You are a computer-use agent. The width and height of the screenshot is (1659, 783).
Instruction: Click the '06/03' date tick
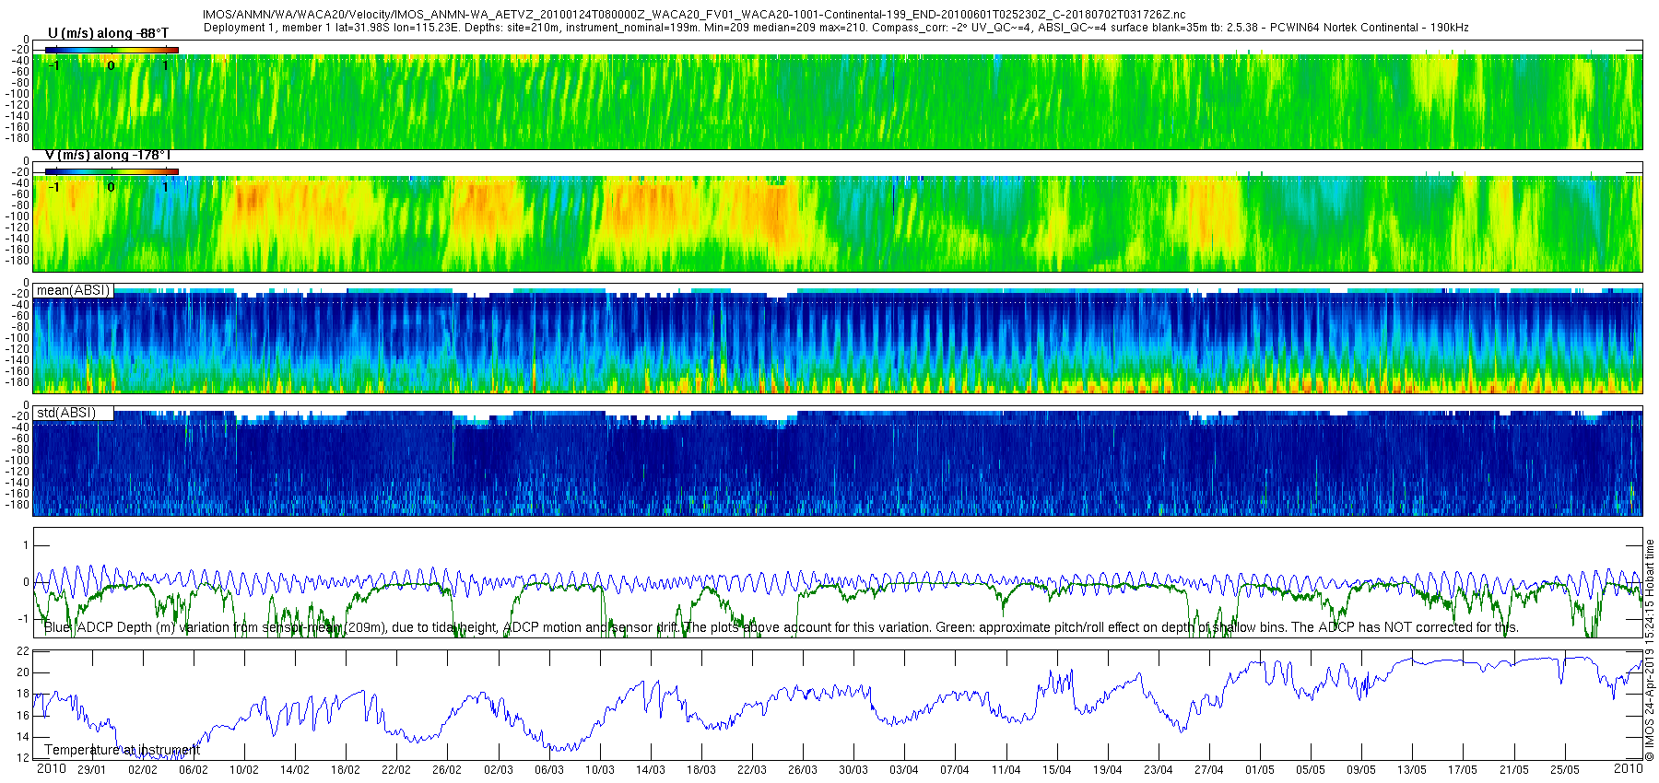548,770
